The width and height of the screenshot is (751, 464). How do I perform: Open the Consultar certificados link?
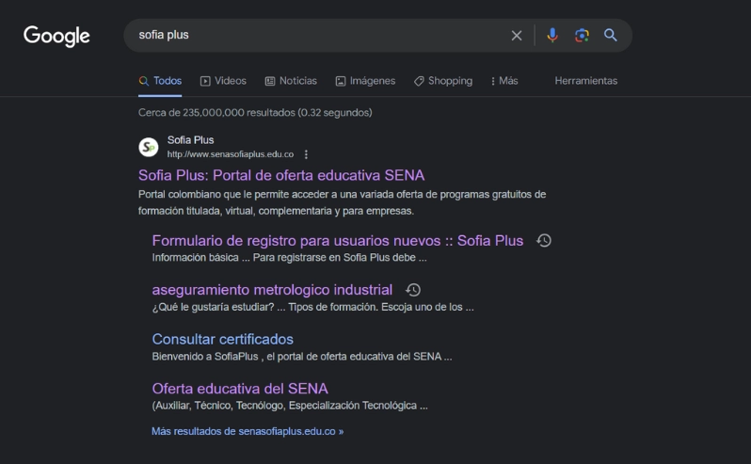pyautogui.click(x=223, y=339)
